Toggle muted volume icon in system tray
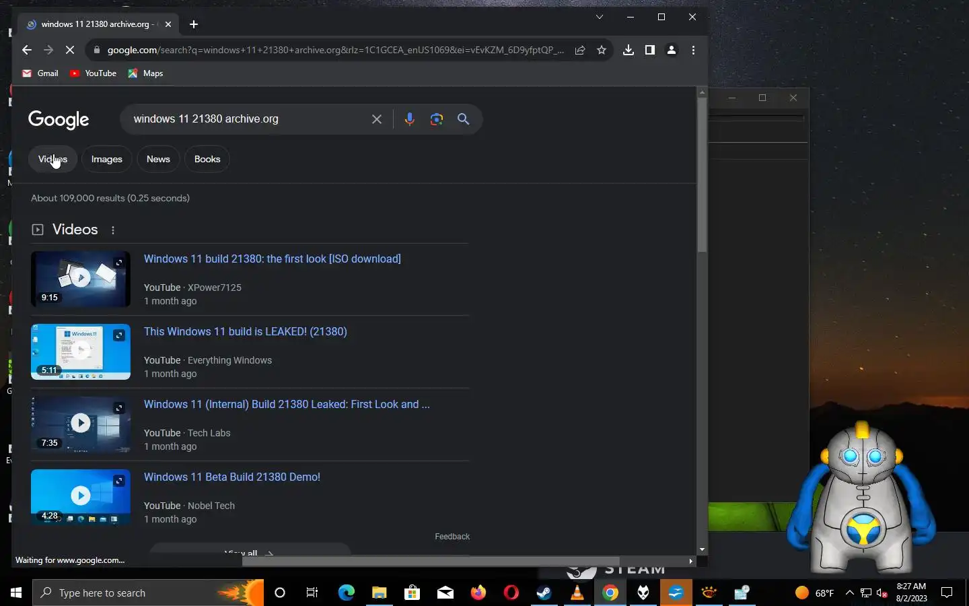 point(882,593)
